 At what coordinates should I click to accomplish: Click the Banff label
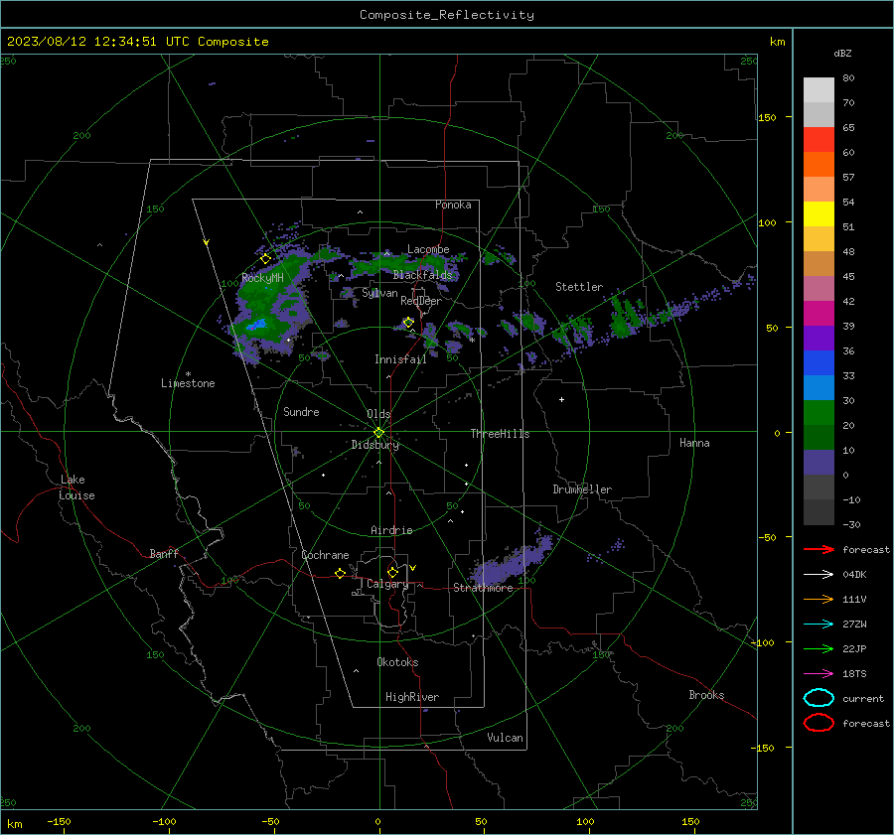[x=164, y=553]
